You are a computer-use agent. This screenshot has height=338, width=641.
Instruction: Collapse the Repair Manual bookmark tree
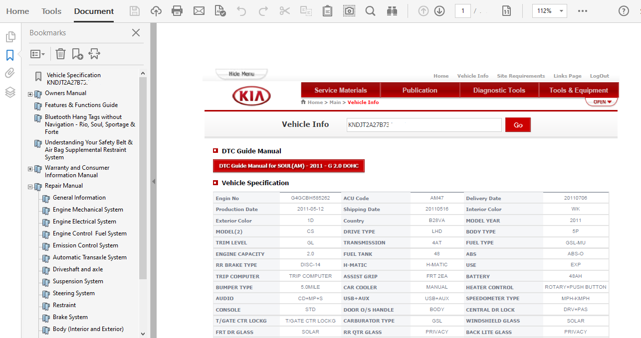pyautogui.click(x=30, y=187)
